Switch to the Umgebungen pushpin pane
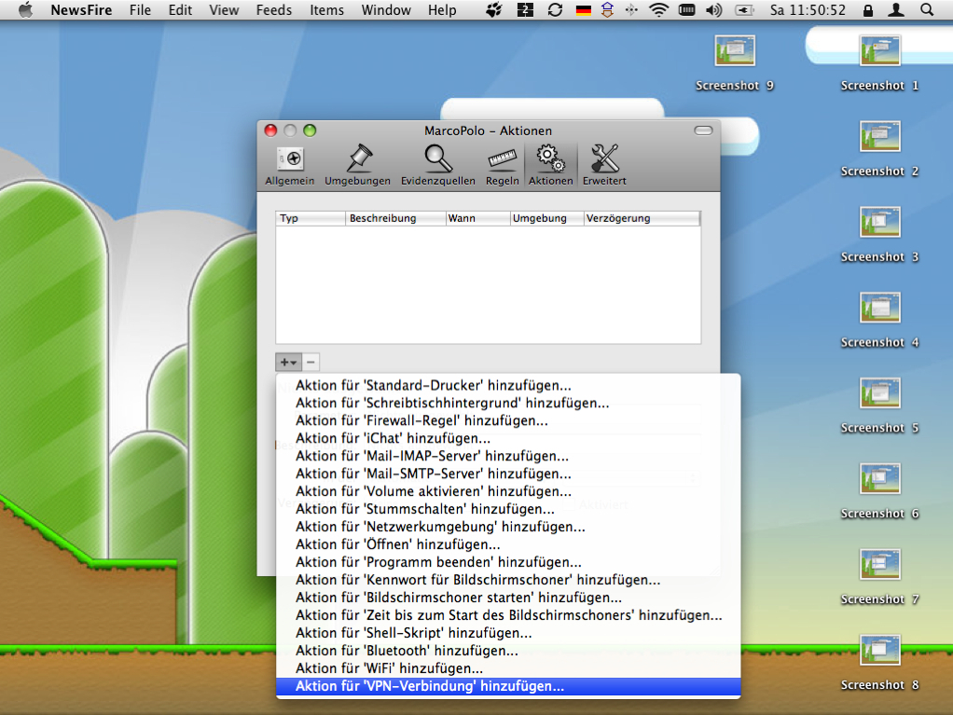The width and height of the screenshot is (953, 715). 357,165
